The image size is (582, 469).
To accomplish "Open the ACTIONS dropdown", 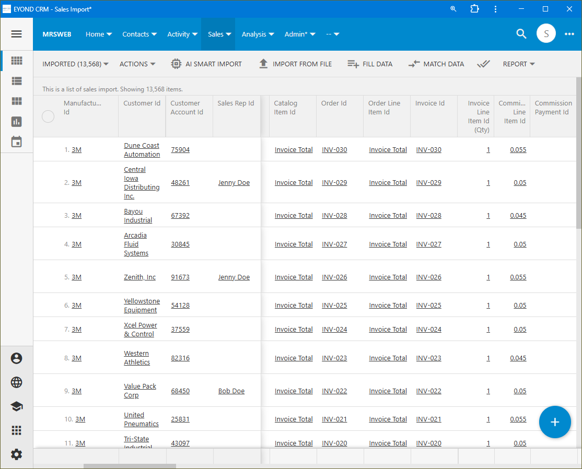I will [x=137, y=64].
